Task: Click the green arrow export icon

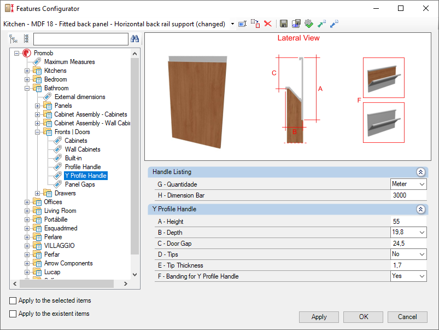Action: [321, 24]
